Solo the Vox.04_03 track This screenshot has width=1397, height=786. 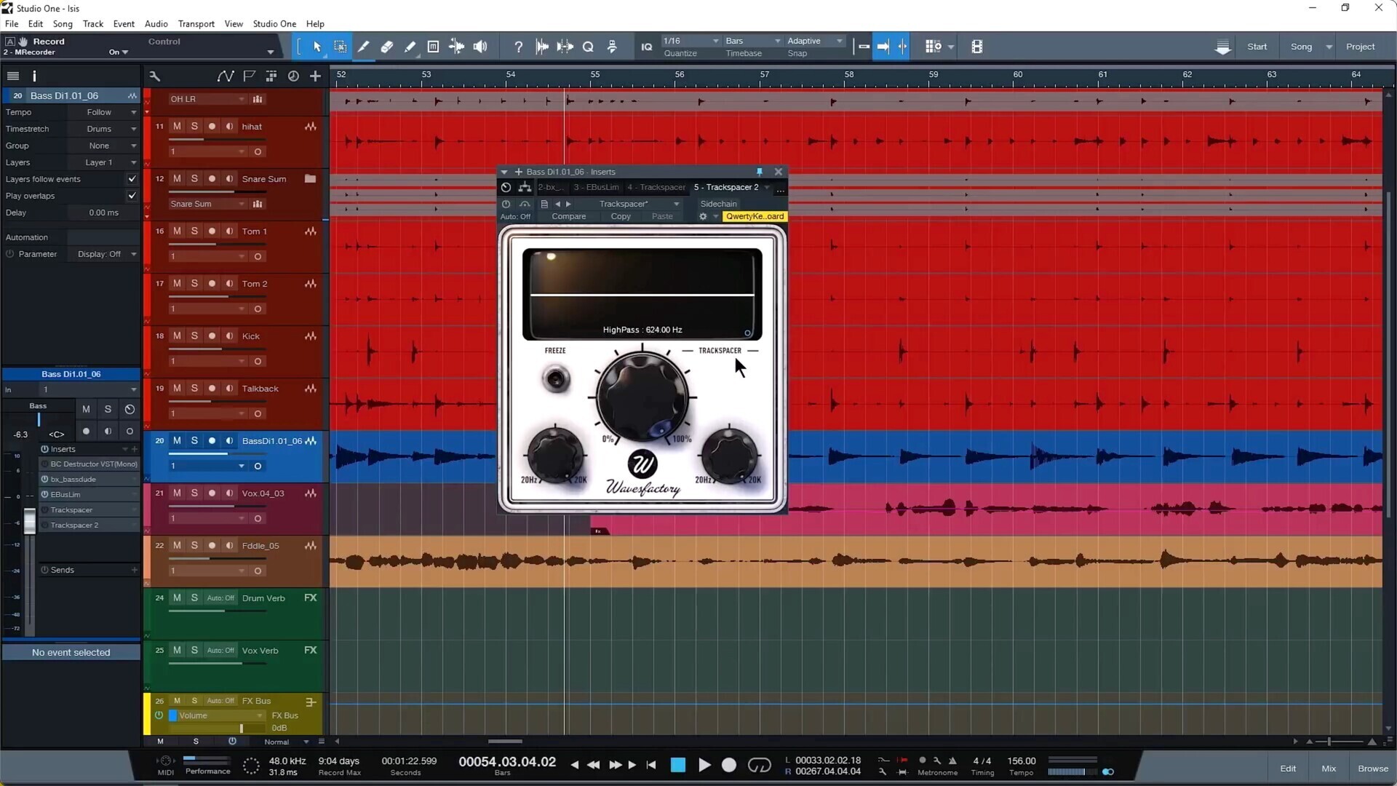tap(194, 493)
